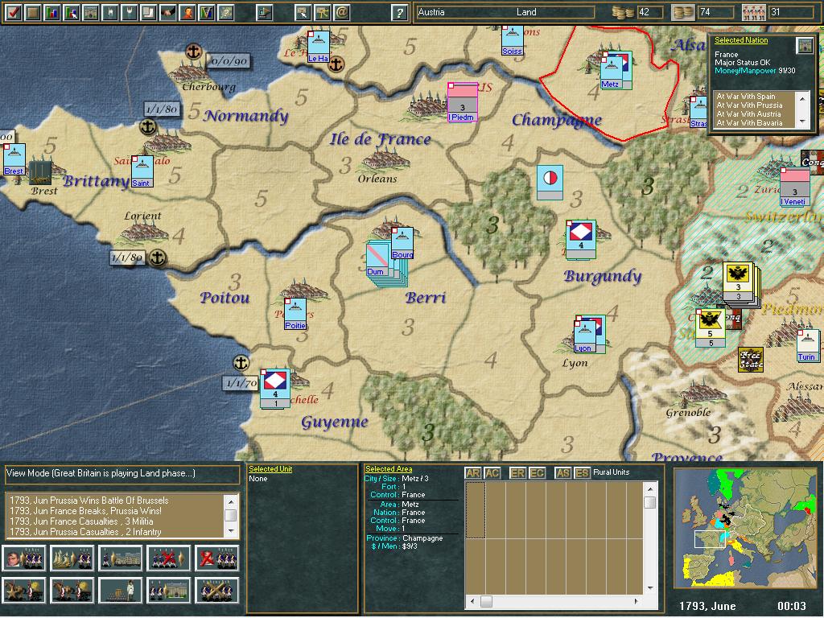Click the crossed muskets troops button

click(217, 590)
